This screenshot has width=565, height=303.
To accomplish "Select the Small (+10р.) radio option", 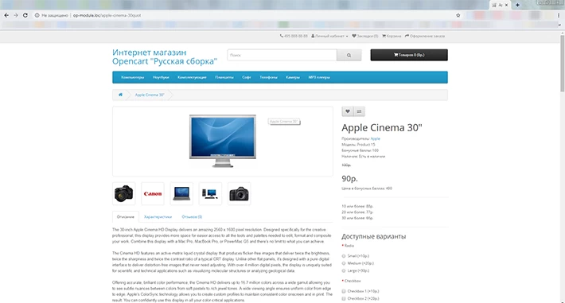I will (x=344, y=256).
